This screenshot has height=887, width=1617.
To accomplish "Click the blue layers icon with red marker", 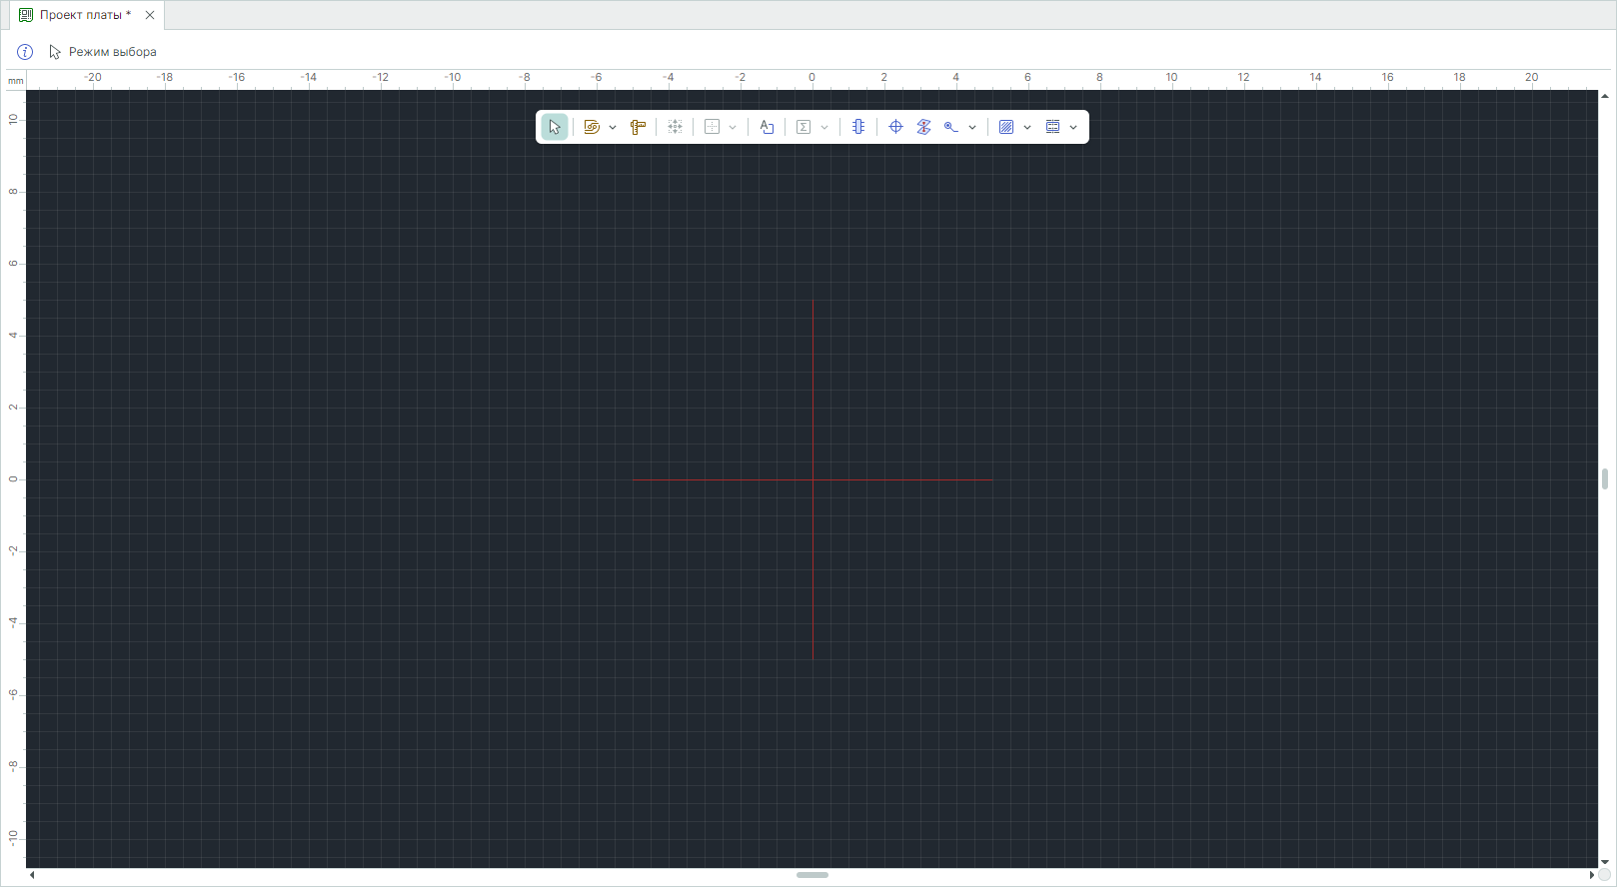I will tap(923, 127).
